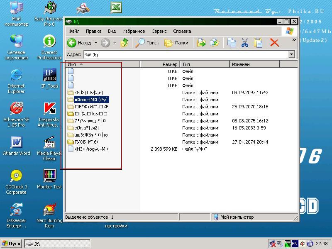
Task: Click the Up one level folder icon
Action: pos(124,43)
